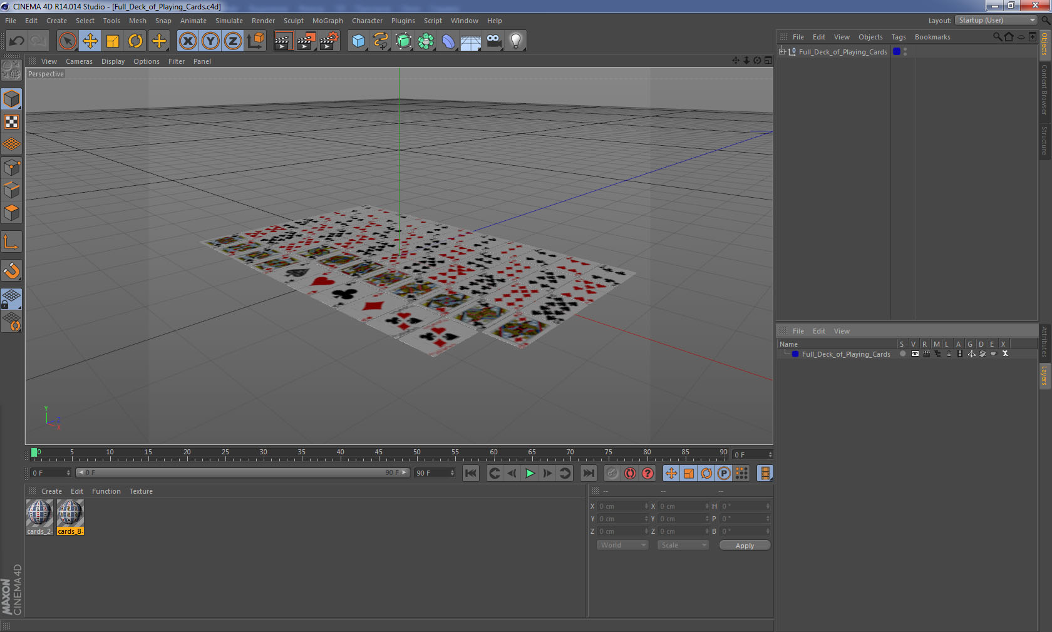The image size is (1052, 632).
Task: Switch to Edges mode
Action: pos(11,190)
